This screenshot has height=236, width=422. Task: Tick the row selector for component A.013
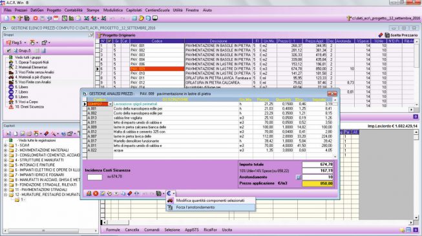click(85, 118)
